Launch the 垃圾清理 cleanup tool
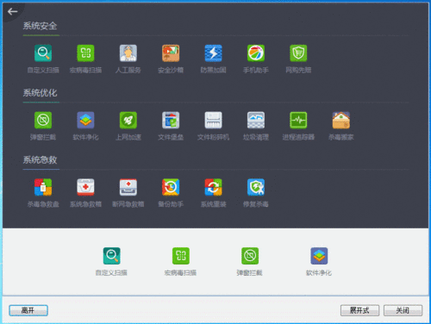Image resolution: width=431 pixels, height=324 pixels. 256,120
